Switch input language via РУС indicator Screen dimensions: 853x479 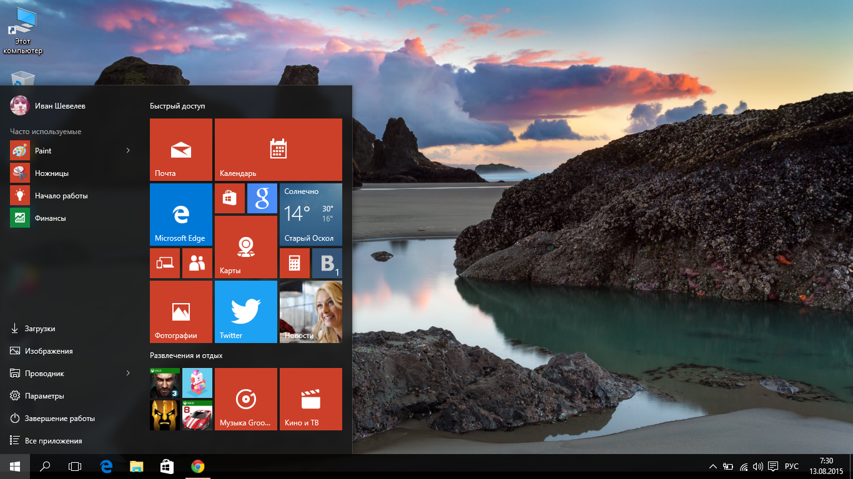[791, 467]
